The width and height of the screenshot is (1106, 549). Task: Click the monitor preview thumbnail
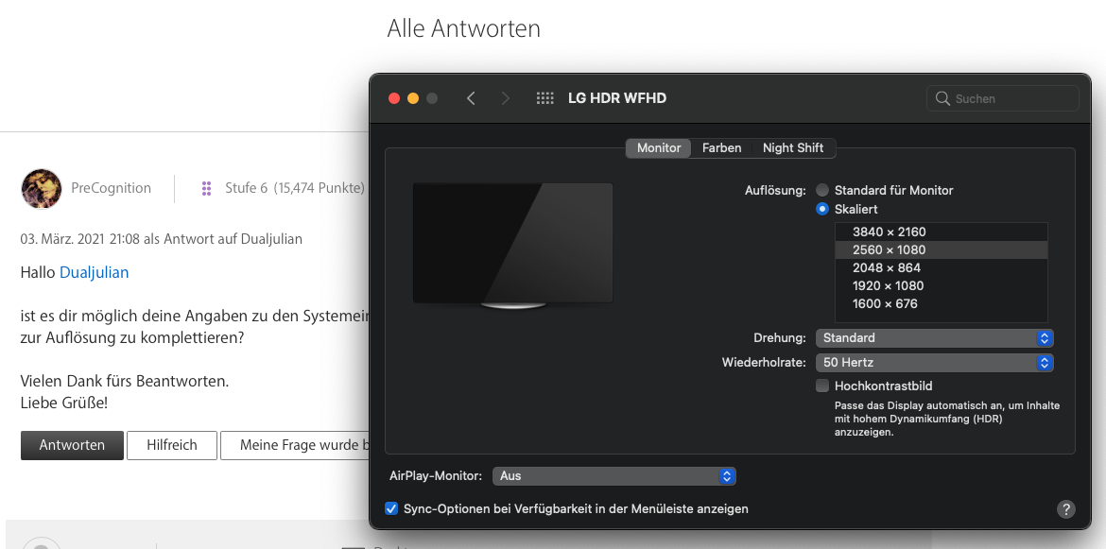[512, 246]
